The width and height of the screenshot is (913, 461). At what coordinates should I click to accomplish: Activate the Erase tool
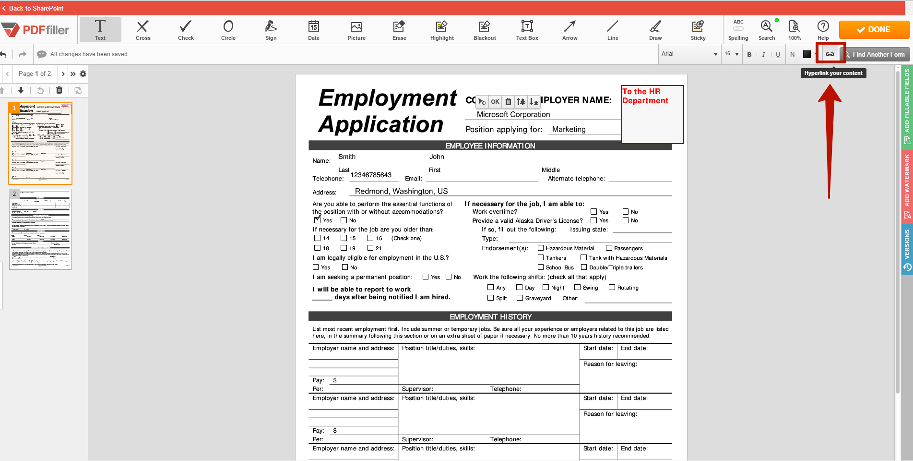coord(399,30)
